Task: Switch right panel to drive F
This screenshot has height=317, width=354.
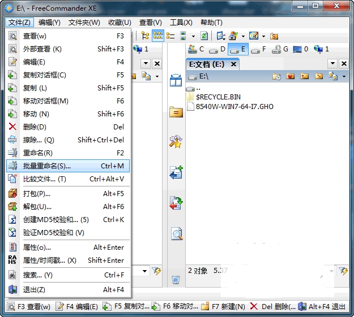Action: [x=258, y=49]
